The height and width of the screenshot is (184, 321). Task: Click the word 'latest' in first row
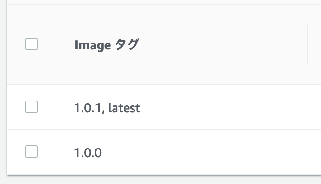[x=124, y=108]
